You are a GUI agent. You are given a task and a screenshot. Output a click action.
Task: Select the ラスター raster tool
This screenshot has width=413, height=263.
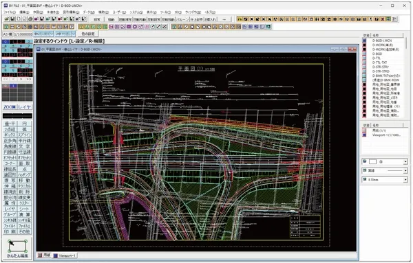click(x=25, y=203)
